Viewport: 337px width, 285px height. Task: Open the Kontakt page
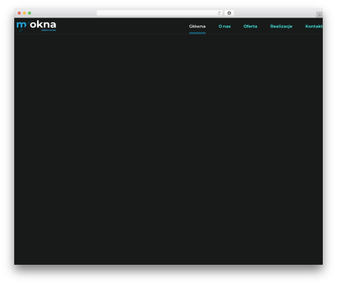[314, 26]
